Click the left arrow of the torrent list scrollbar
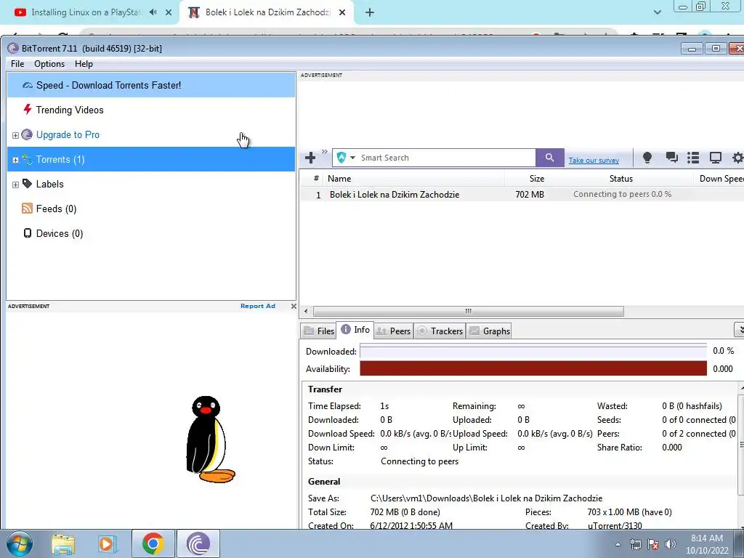 pos(306,311)
